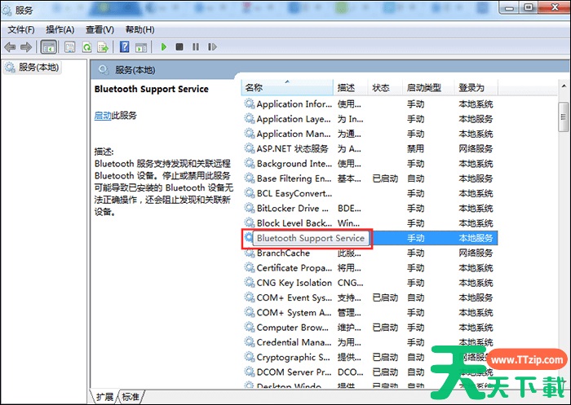The height and width of the screenshot is (405, 571).
Task: Sort services by the 名称 column header
Action: (254, 87)
